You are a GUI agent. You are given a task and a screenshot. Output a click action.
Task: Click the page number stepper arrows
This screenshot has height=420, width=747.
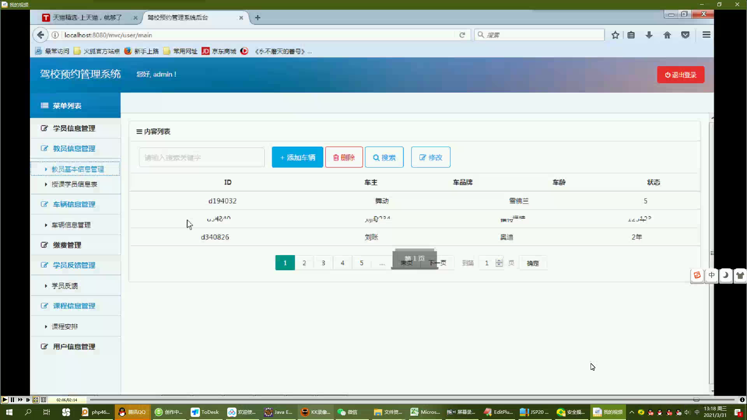click(x=499, y=263)
